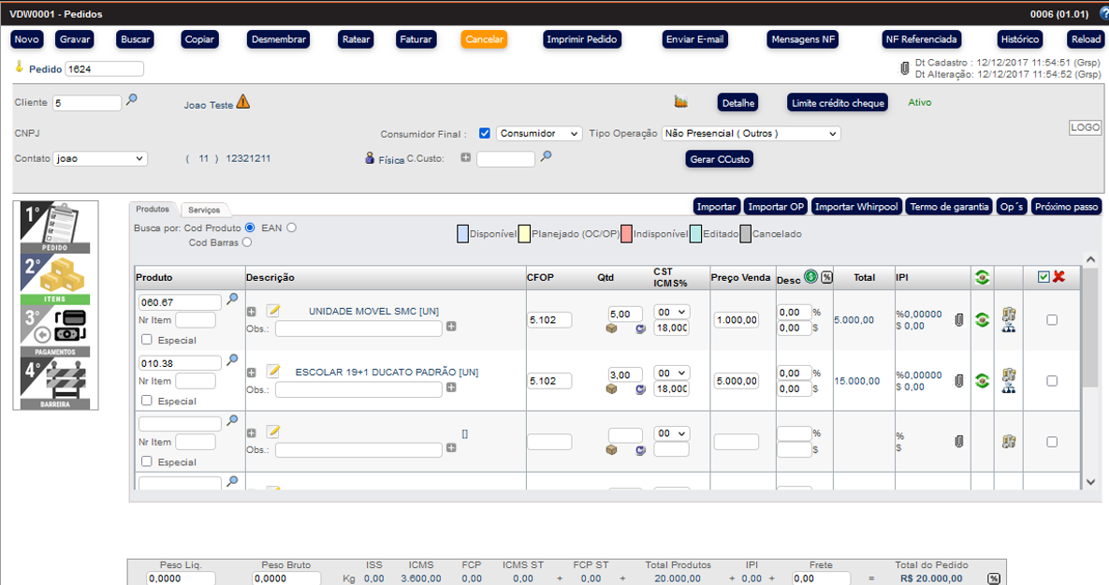Click the paperclip attachment icon near Dt Cadastro
Screen dimensions: 1109x585
tap(905, 68)
